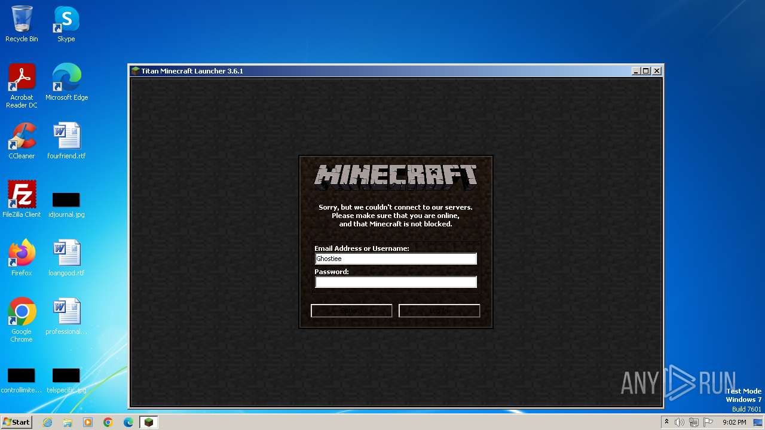Image resolution: width=765 pixels, height=430 pixels.
Task: Click the "Email Address or Username:" label
Action: click(362, 248)
